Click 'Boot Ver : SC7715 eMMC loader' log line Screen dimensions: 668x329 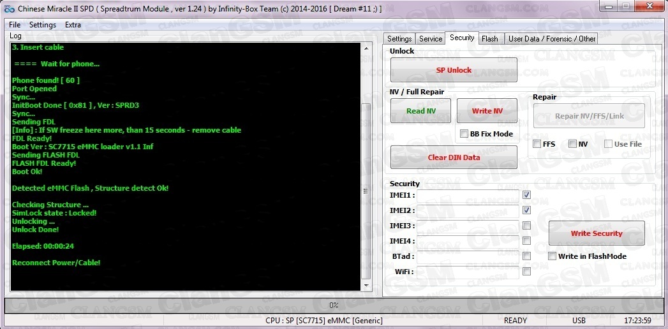click(x=83, y=147)
